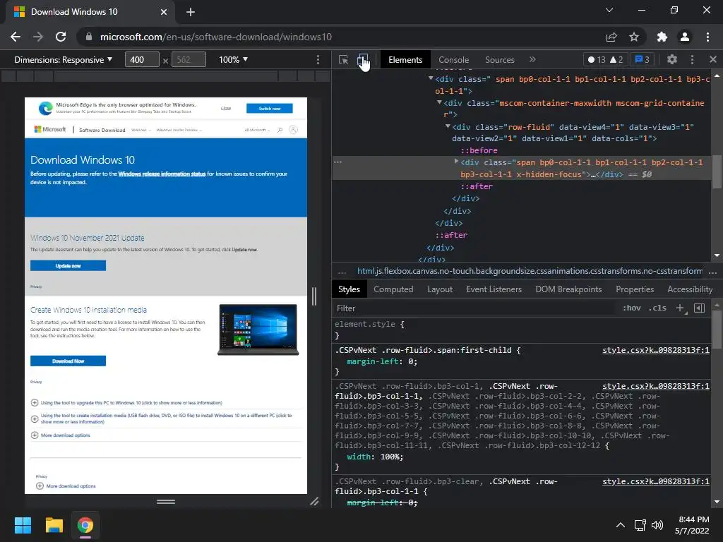Open the Computed tab
The image size is (723, 542).
393,289
